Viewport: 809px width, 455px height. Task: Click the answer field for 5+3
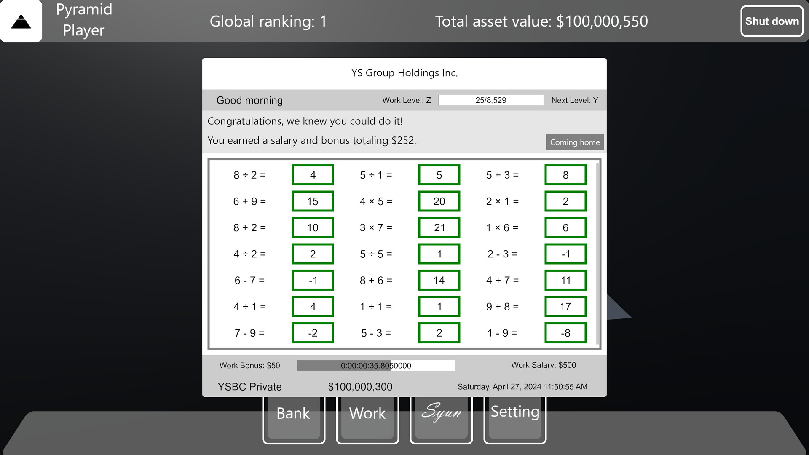[x=565, y=174]
